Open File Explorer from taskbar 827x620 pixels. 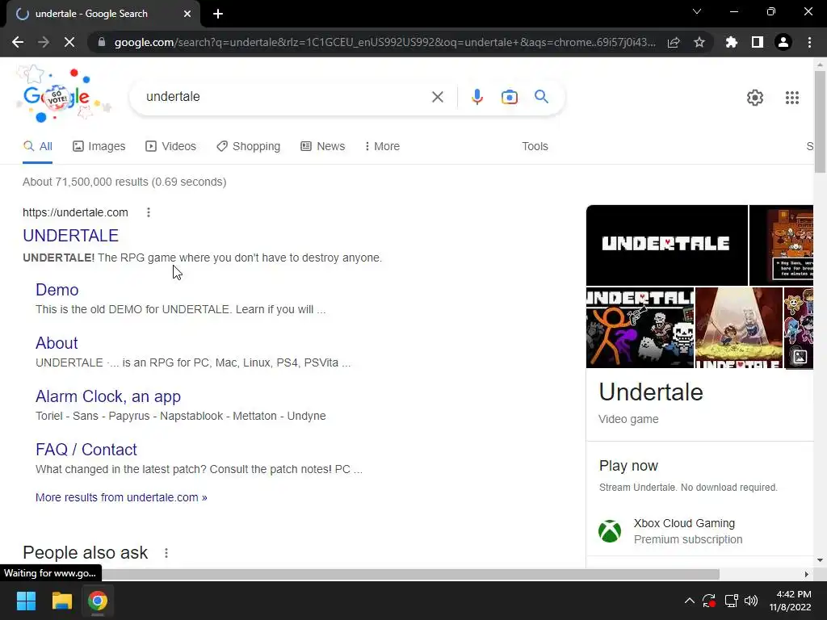[x=61, y=601]
